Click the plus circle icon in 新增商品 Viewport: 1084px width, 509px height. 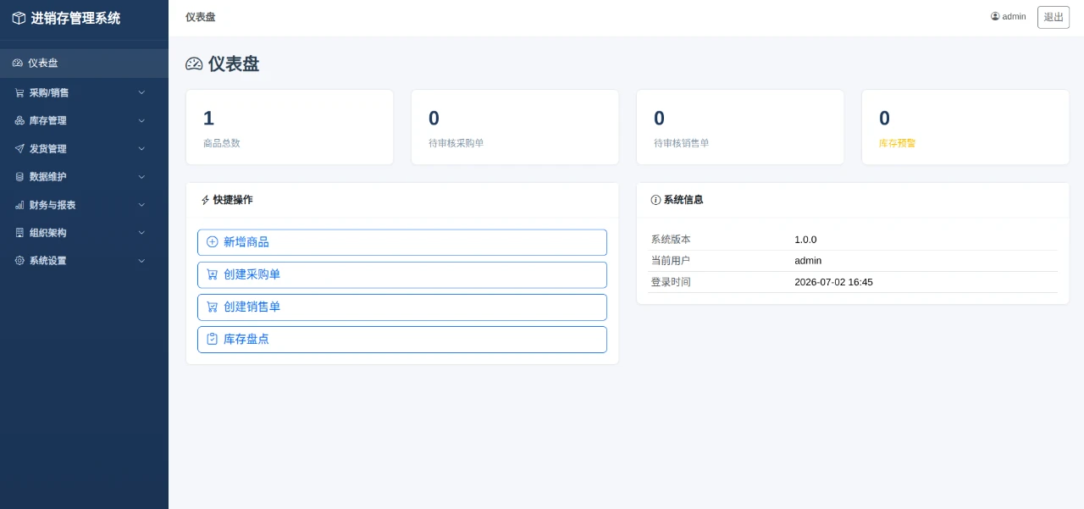213,241
